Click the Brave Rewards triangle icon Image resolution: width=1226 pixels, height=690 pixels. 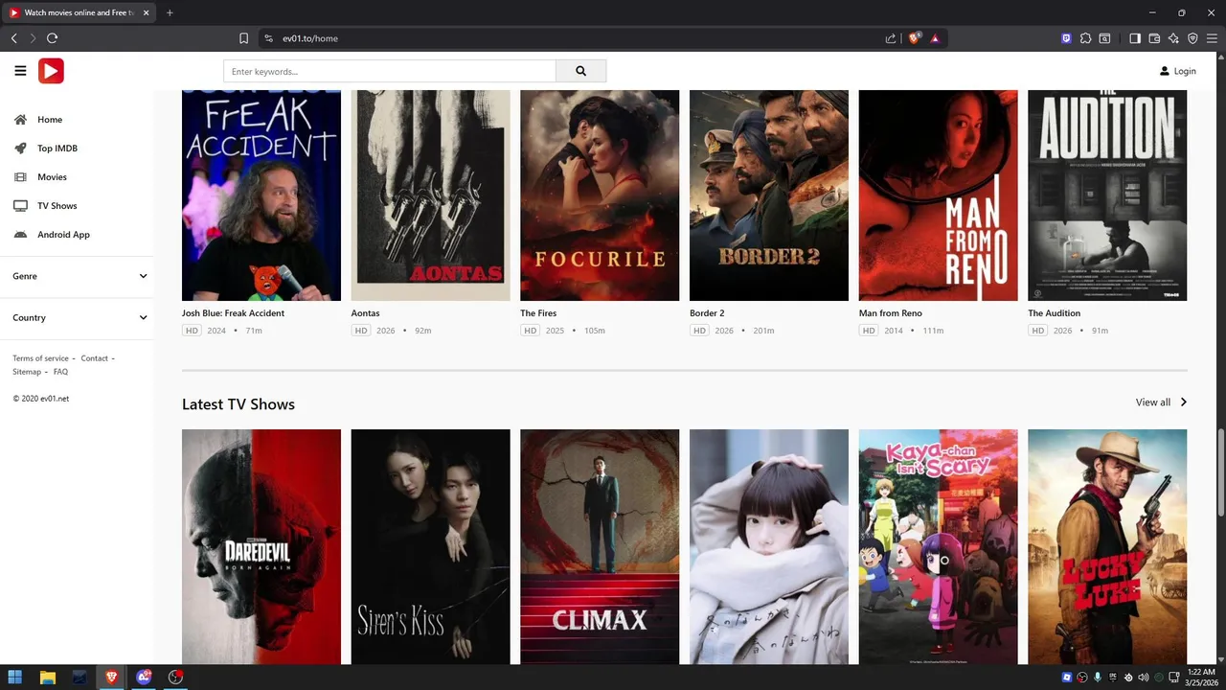coord(935,38)
